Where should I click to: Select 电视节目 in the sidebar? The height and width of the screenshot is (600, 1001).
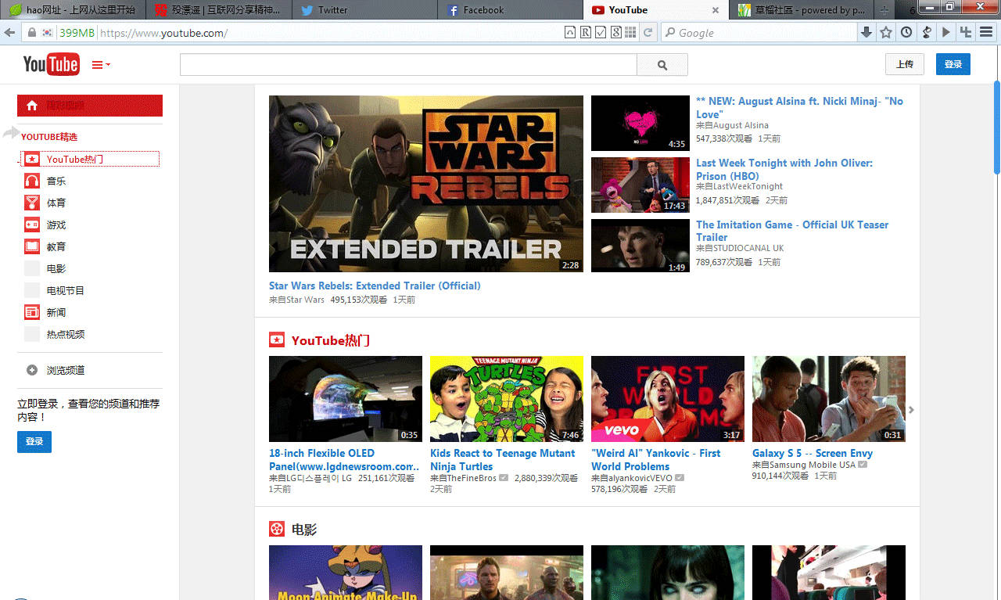tap(66, 290)
